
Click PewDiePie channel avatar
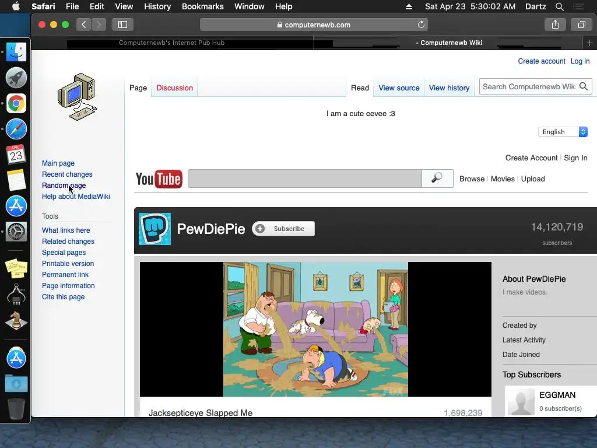point(154,229)
